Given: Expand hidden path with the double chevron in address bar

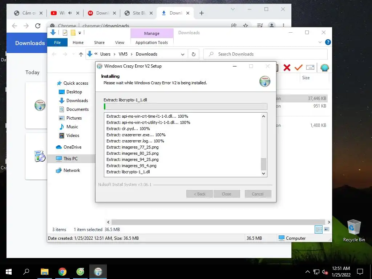Looking at the screenshot, I should pyautogui.click(x=96, y=54).
